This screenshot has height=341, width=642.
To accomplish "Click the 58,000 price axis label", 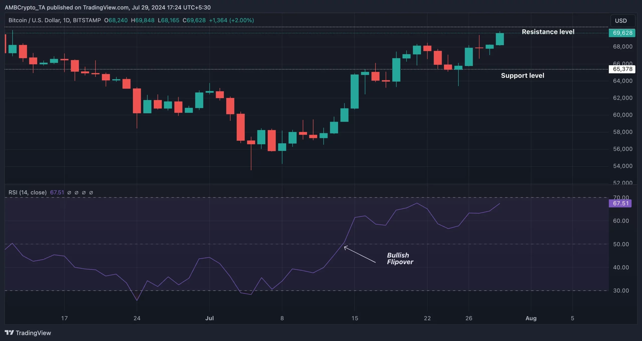I will pos(623,132).
